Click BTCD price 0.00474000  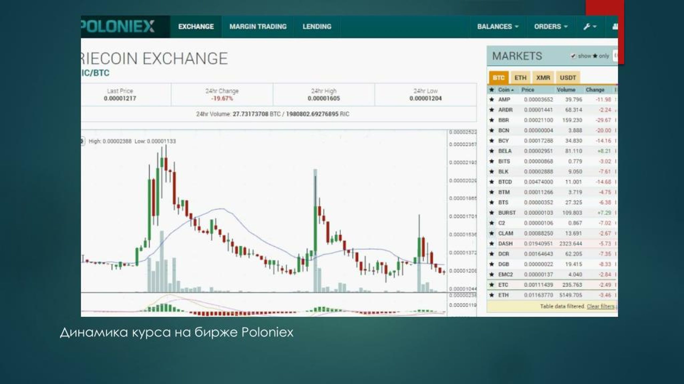[x=538, y=182]
